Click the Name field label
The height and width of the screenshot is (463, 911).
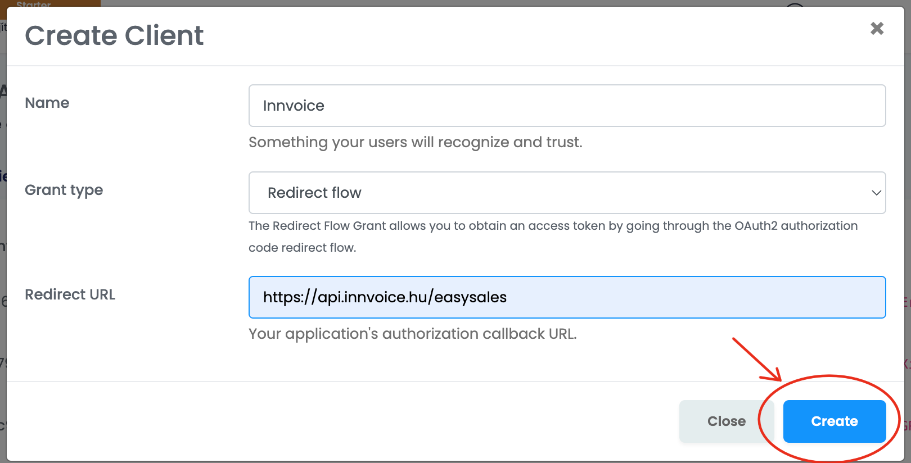coord(47,103)
